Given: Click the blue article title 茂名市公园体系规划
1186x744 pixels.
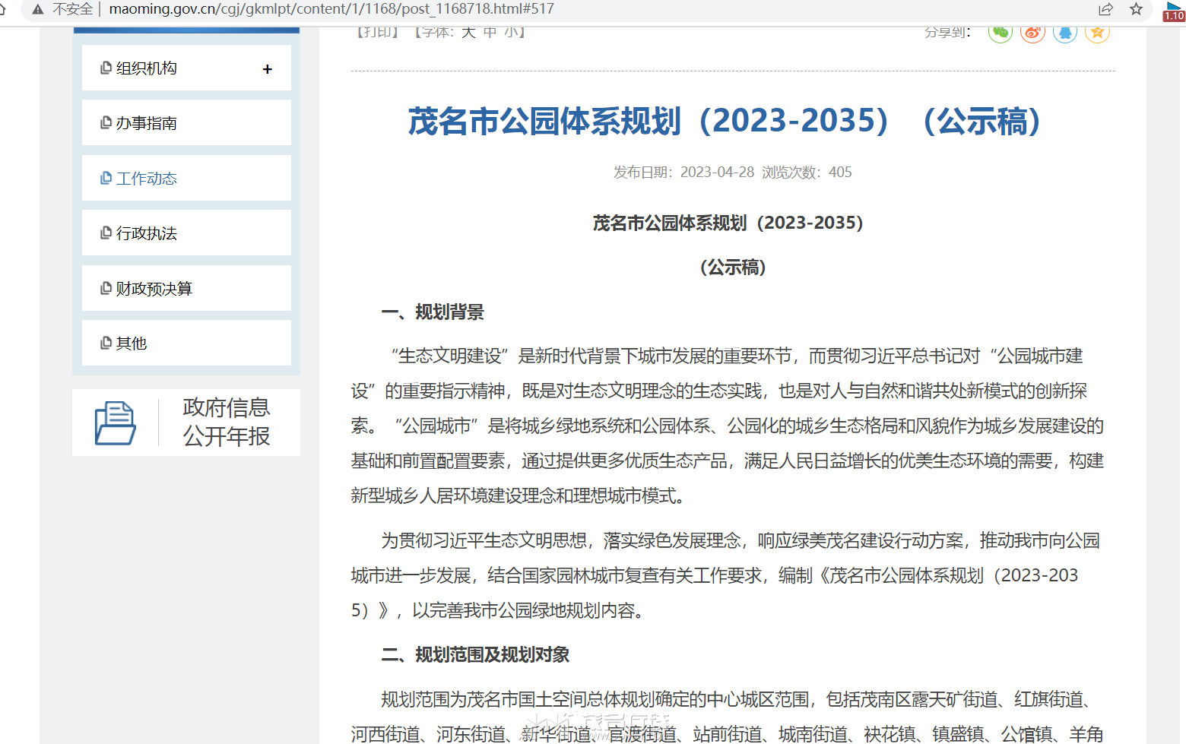Looking at the screenshot, I should coord(725,121).
